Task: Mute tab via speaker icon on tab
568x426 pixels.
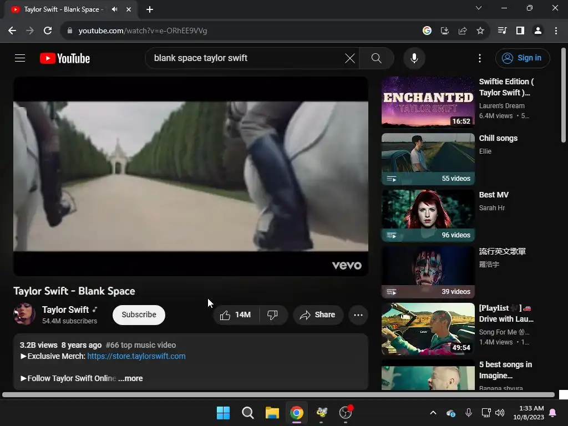Action: [x=115, y=9]
